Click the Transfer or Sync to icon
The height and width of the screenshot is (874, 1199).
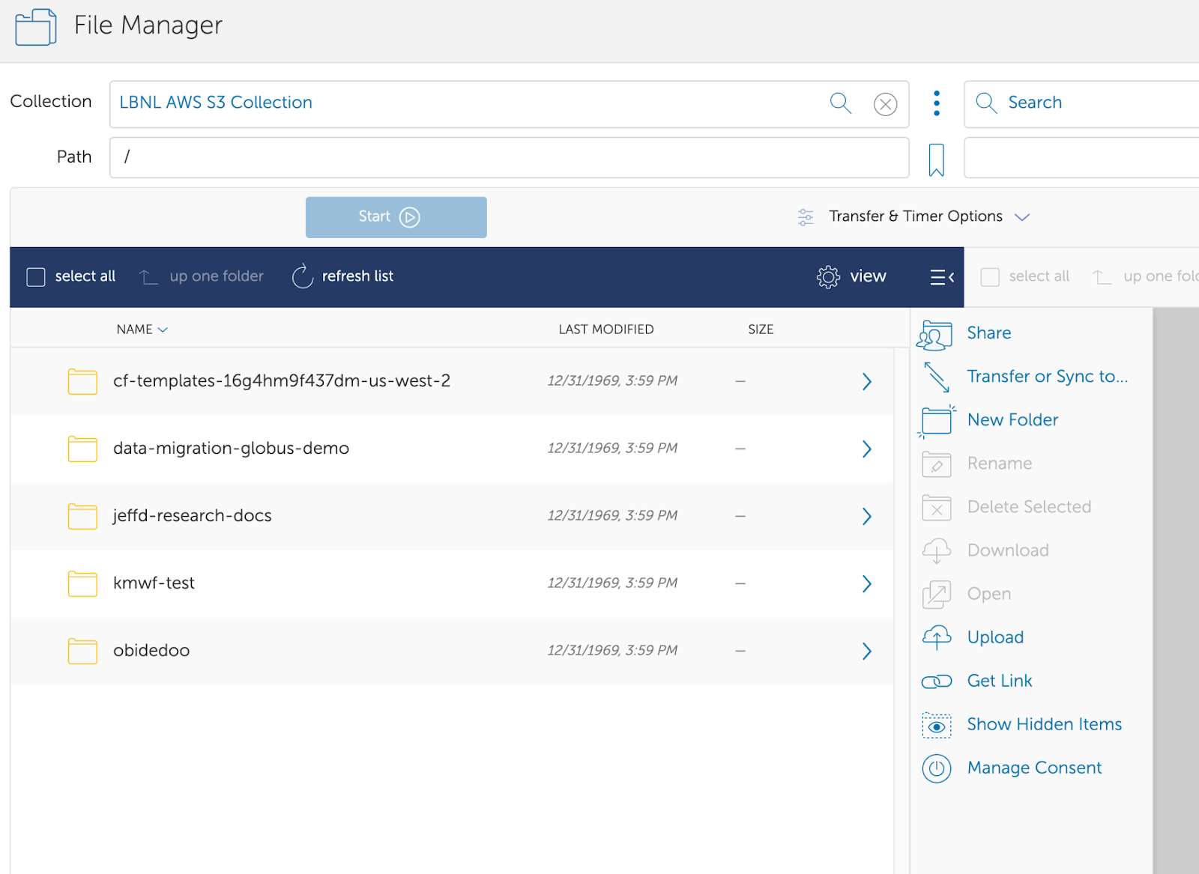(937, 377)
